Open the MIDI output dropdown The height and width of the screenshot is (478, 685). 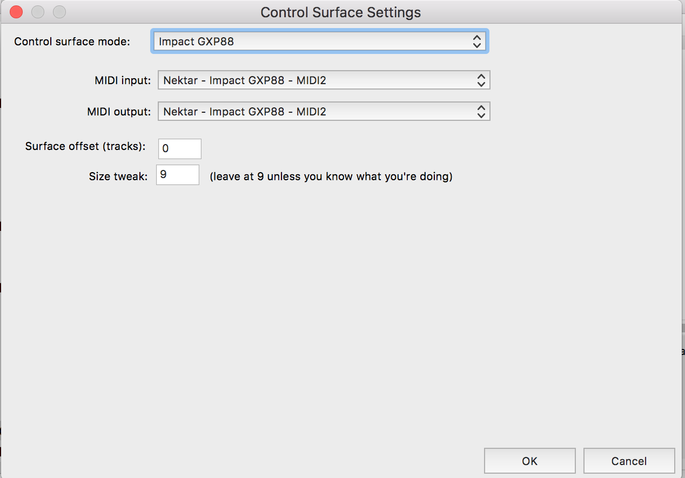click(323, 111)
